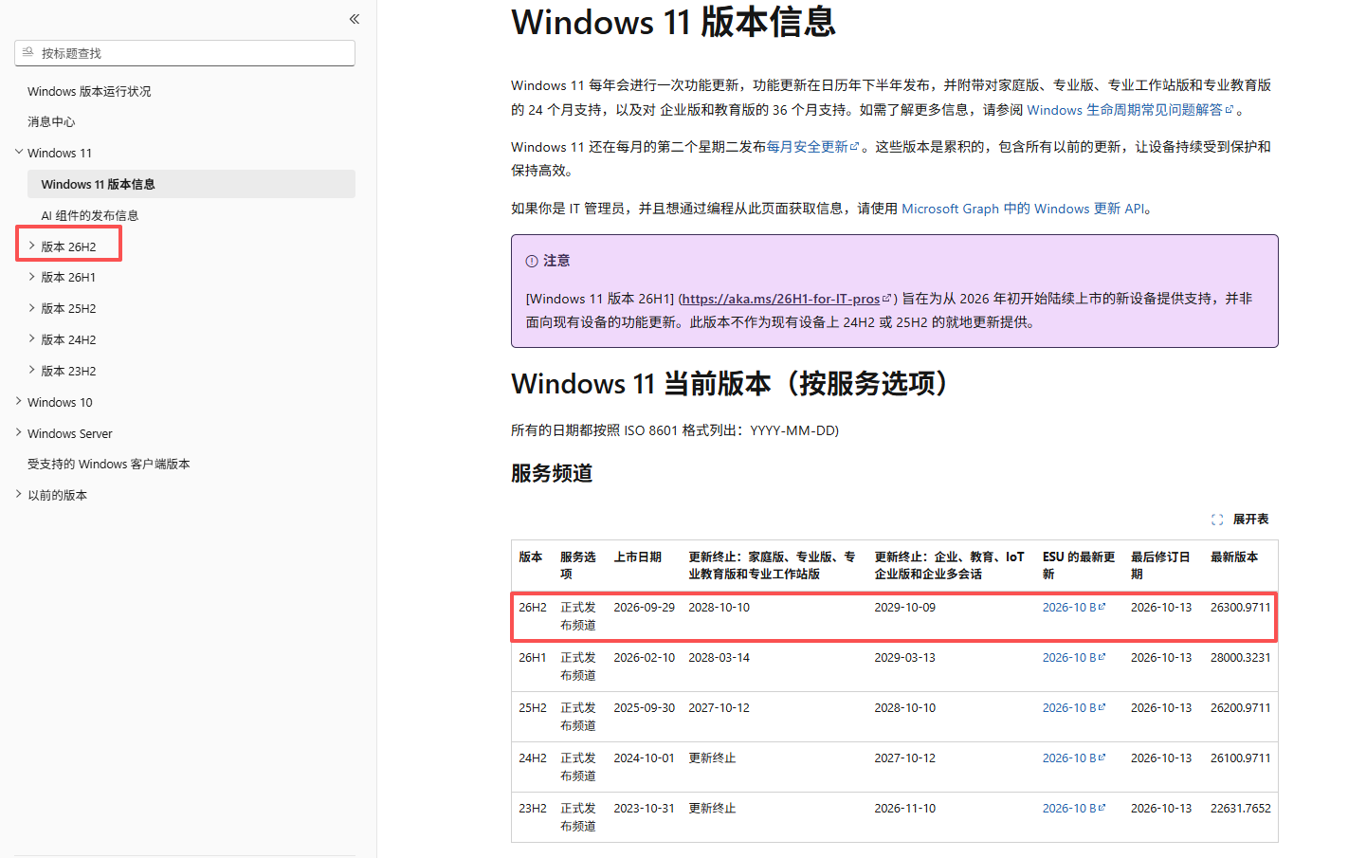
Task: Expand the Windows Server tree section
Action: 19,433
